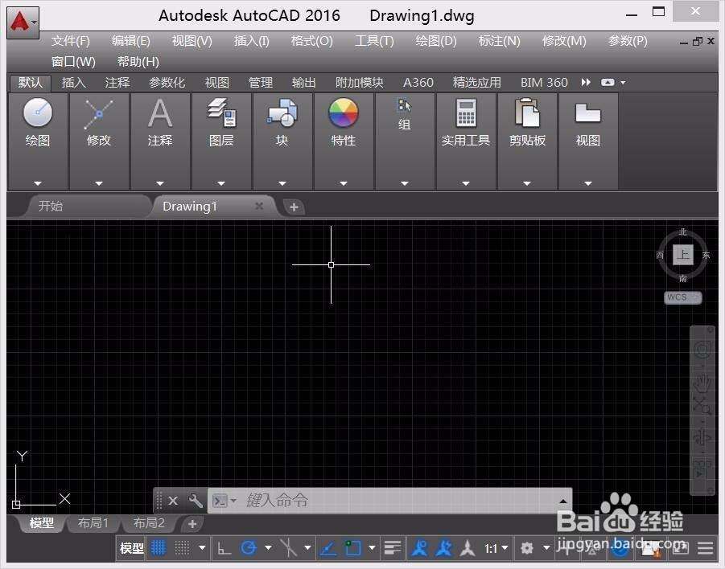The height and width of the screenshot is (569, 725).
Task: Toggle snap mode dotted grid icon
Action: [x=182, y=548]
